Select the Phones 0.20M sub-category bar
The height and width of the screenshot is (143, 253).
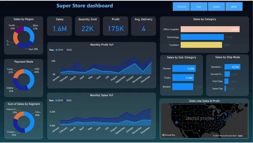click(184, 69)
